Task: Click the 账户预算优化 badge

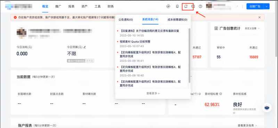Action: coord(76,61)
